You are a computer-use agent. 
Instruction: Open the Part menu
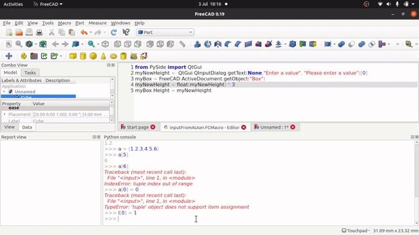(x=80, y=23)
